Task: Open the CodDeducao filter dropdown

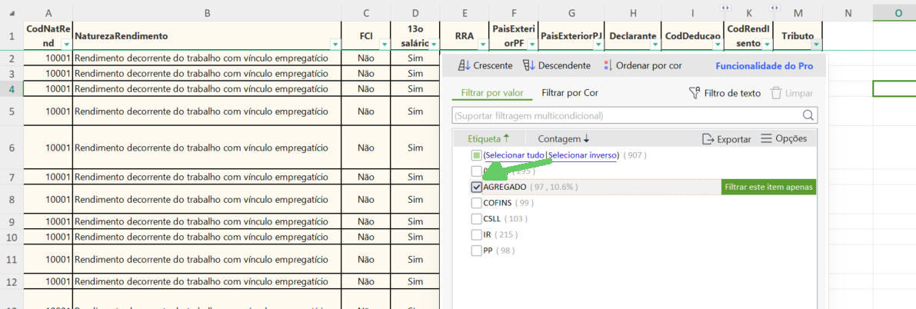Action: (718, 45)
